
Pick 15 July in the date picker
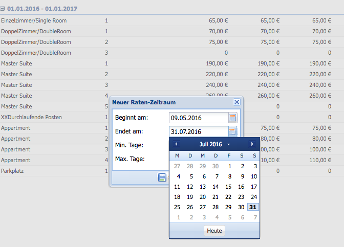(x=228, y=187)
